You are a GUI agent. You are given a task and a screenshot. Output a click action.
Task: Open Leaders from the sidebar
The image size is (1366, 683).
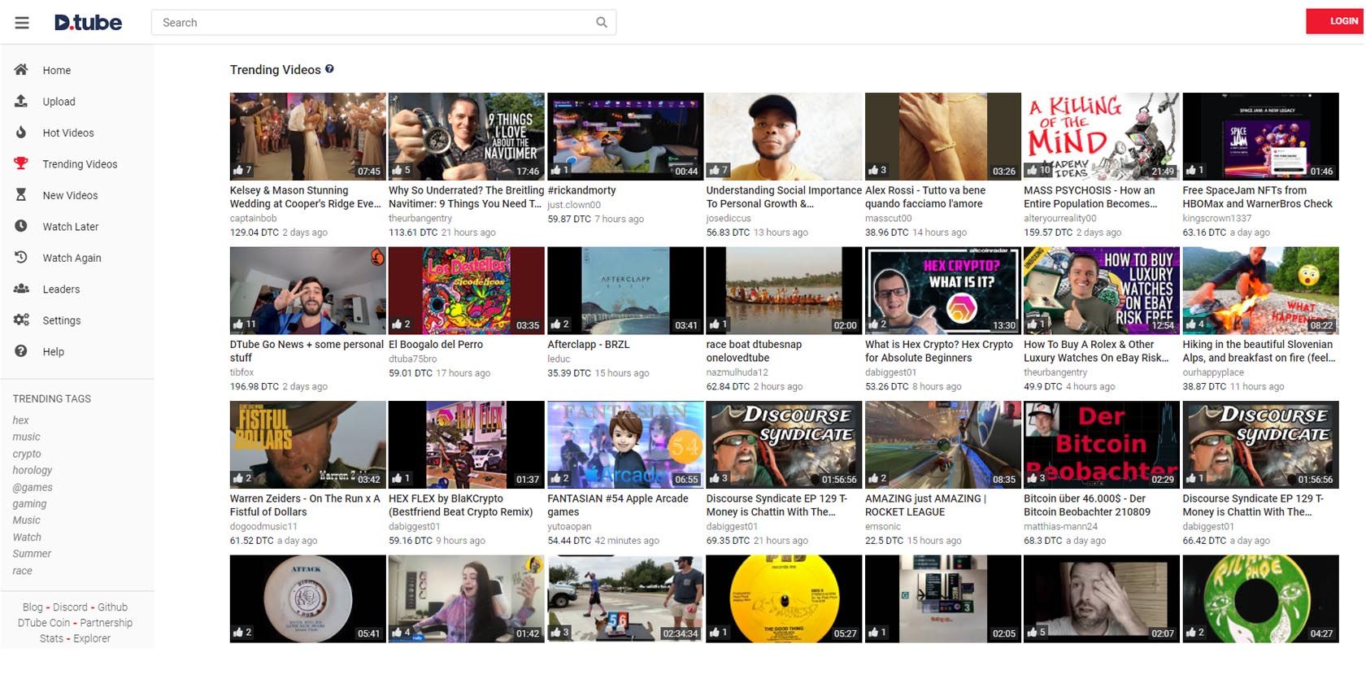point(61,289)
